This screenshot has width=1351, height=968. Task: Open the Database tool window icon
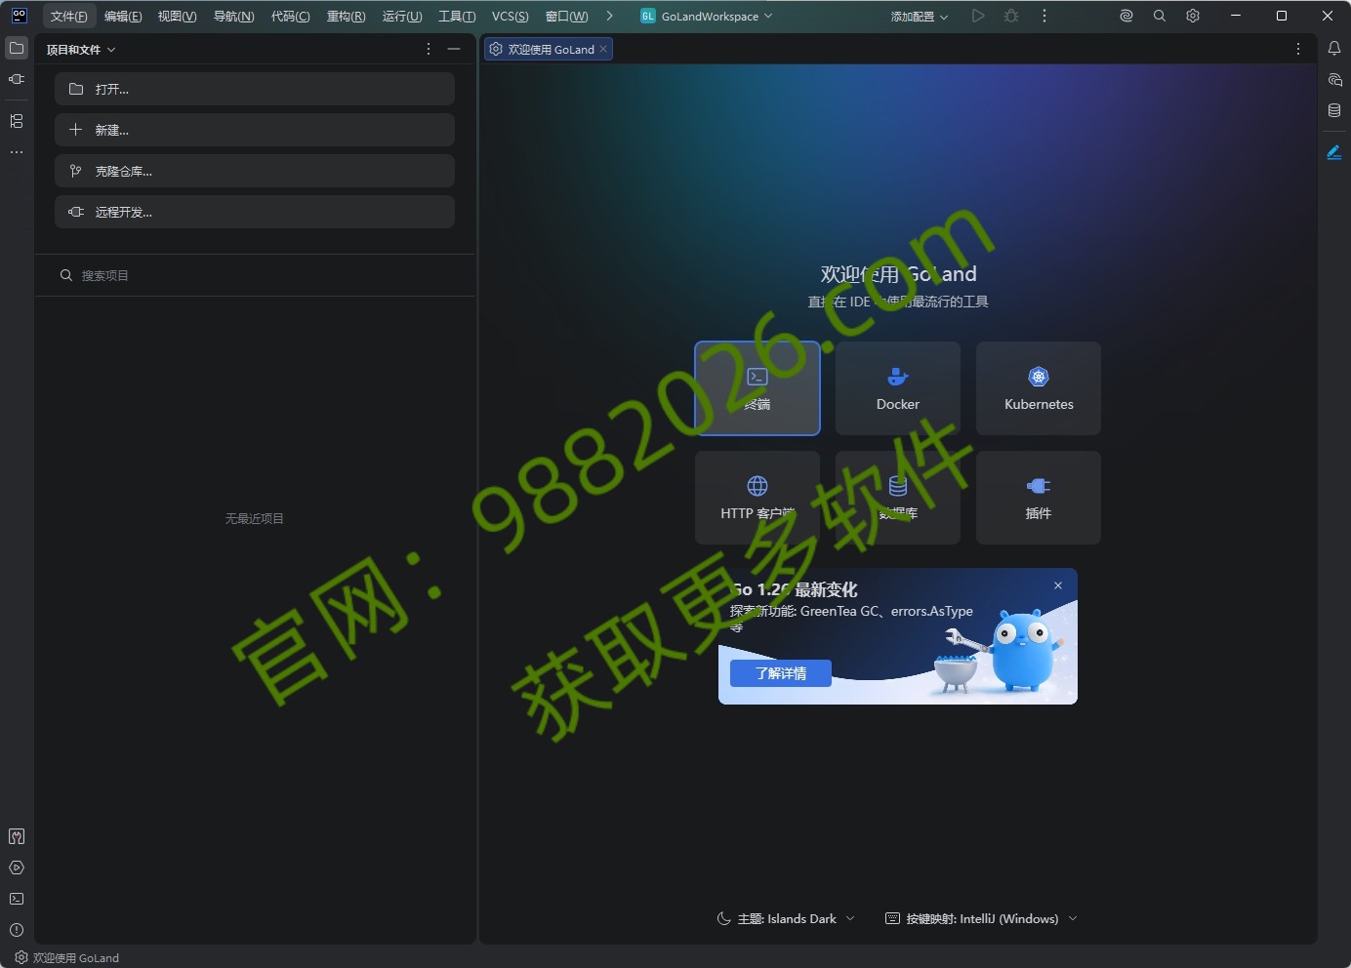point(1334,110)
